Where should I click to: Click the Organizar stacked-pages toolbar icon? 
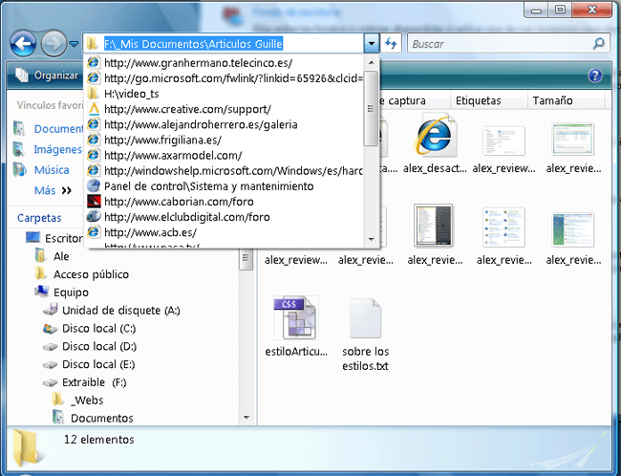point(22,75)
